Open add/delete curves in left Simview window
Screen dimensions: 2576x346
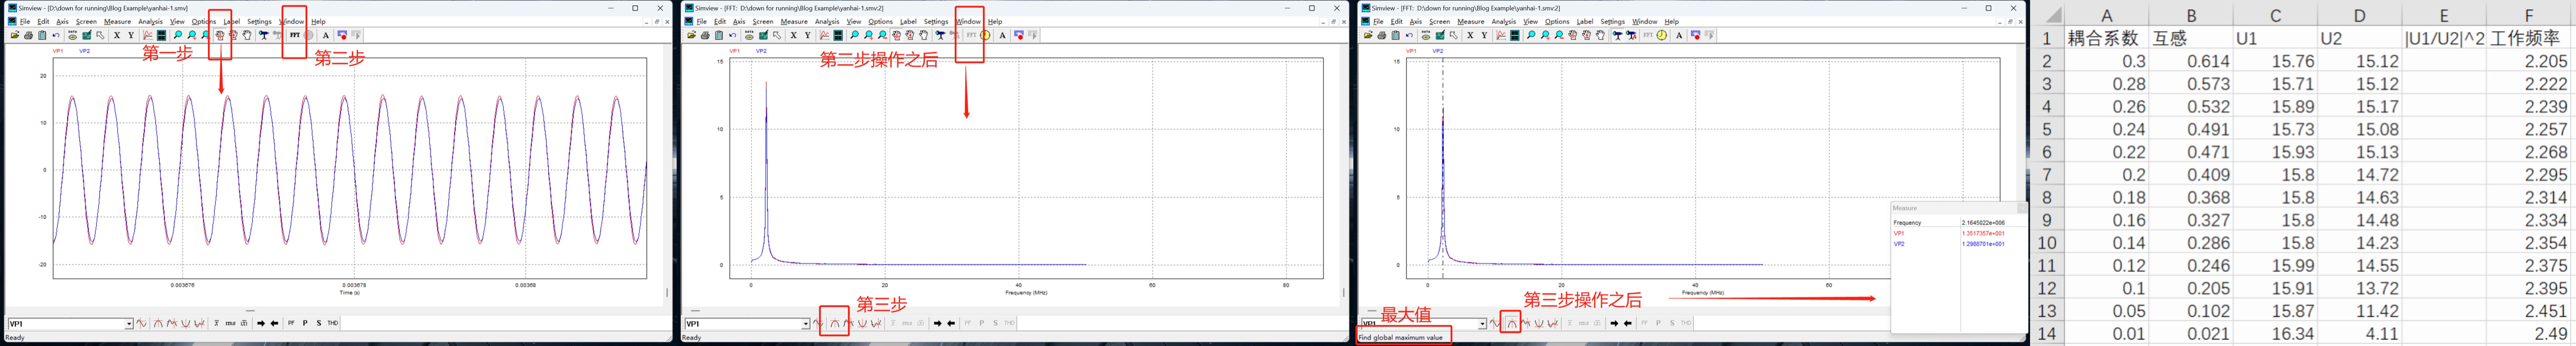[148, 35]
